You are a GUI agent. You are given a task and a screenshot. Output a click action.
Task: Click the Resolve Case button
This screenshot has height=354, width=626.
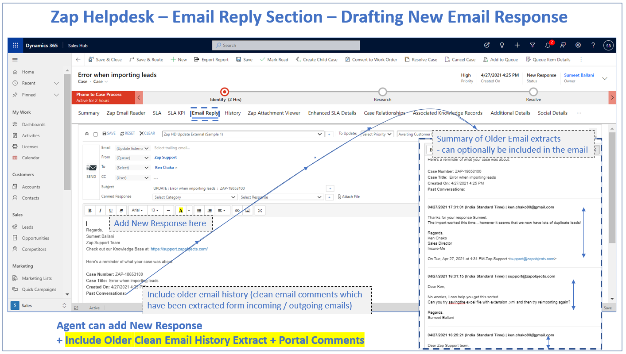click(x=421, y=59)
